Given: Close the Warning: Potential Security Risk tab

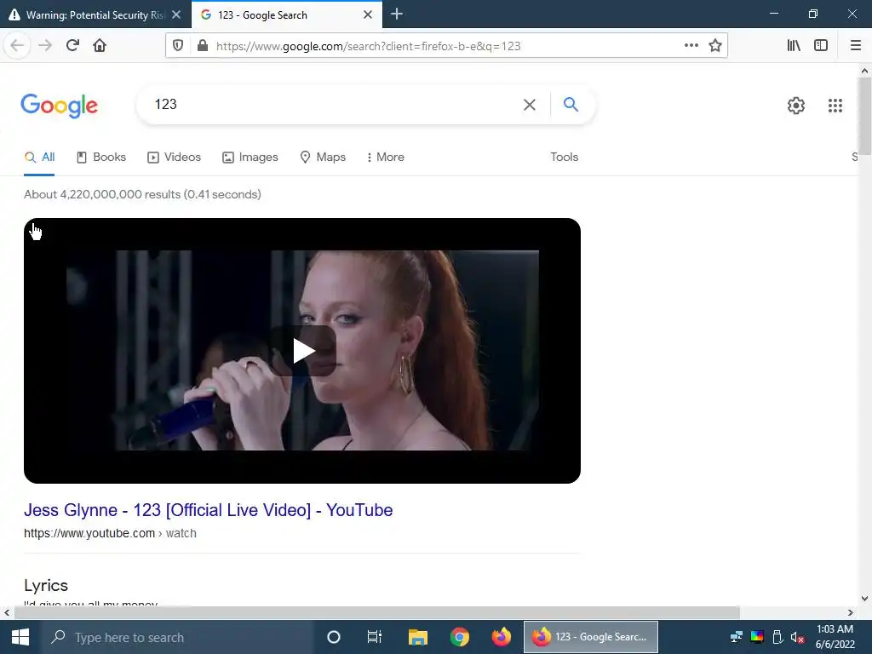Looking at the screenshot, I should [176, 15].
